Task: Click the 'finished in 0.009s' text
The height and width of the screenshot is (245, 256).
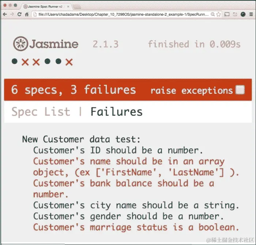Action: coord(194,44)
